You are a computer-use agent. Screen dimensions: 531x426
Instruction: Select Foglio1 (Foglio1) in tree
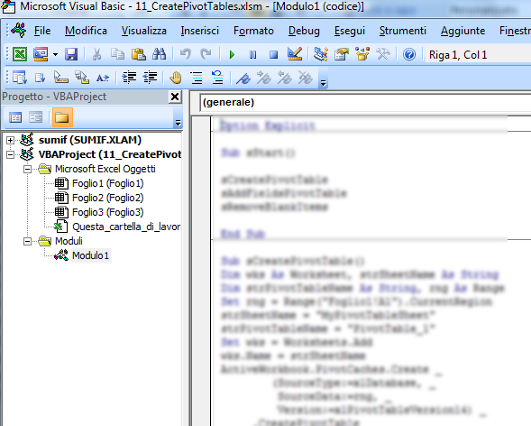pos(107,183)
